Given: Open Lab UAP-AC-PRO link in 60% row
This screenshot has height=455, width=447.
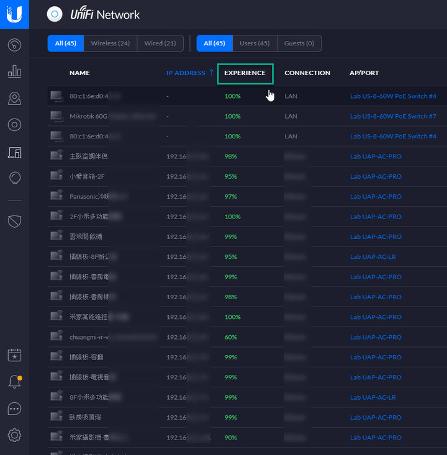Looking at the screenshot, I should tap(376, 337).
